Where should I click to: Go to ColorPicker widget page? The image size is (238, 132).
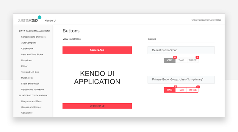[27, 49]
